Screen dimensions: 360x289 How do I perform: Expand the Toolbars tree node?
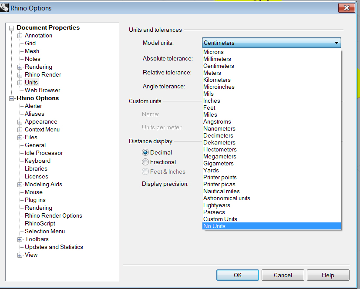coord(20,239)
